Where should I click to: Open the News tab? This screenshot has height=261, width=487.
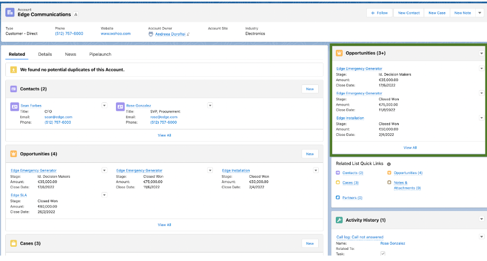click(x=70, y=54)
